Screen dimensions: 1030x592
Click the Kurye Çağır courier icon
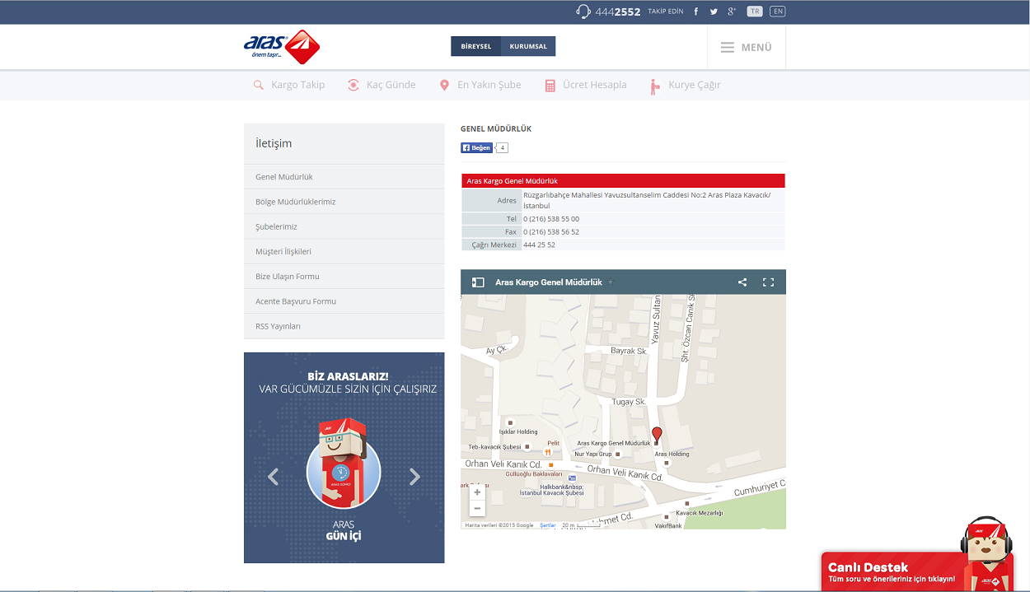click(x=655, y=86)
